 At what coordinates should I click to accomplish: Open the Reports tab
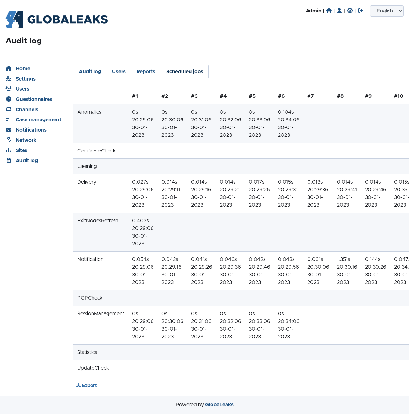[146, 72]
